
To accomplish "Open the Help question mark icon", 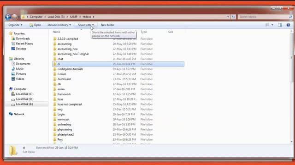I will [x=288, y=25].
